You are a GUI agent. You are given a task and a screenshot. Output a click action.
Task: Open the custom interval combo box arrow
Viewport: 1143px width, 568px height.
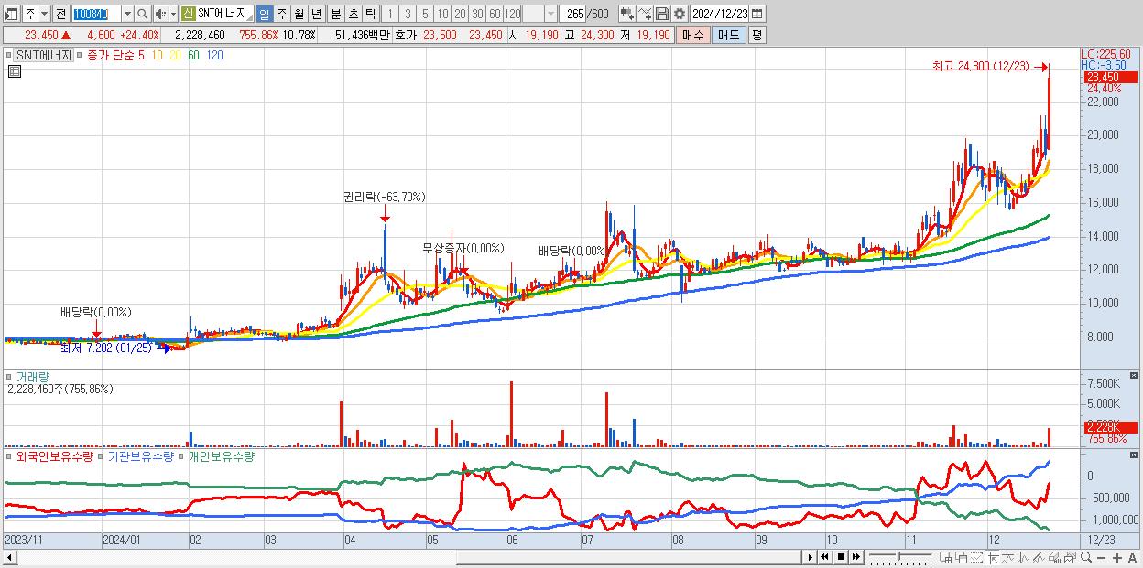point(550,14)
